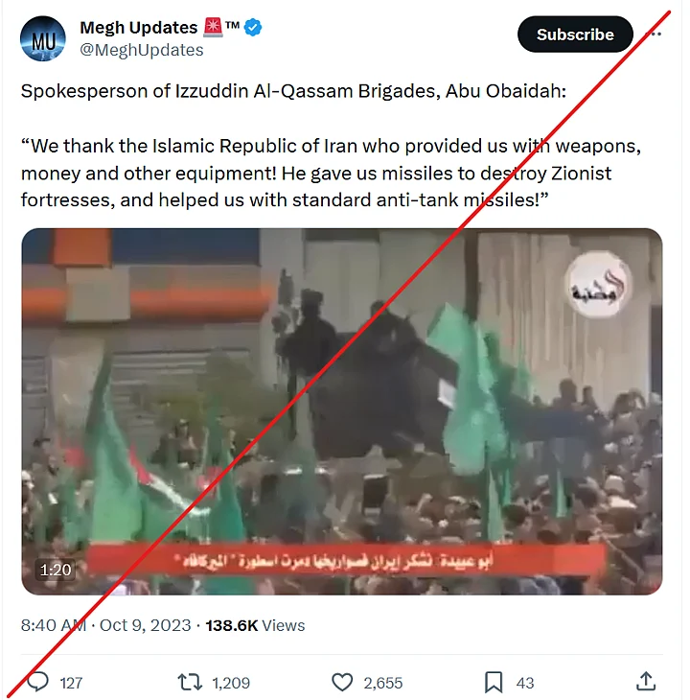
Task: Open the Megh Updates display name
Action: point(138,28)
